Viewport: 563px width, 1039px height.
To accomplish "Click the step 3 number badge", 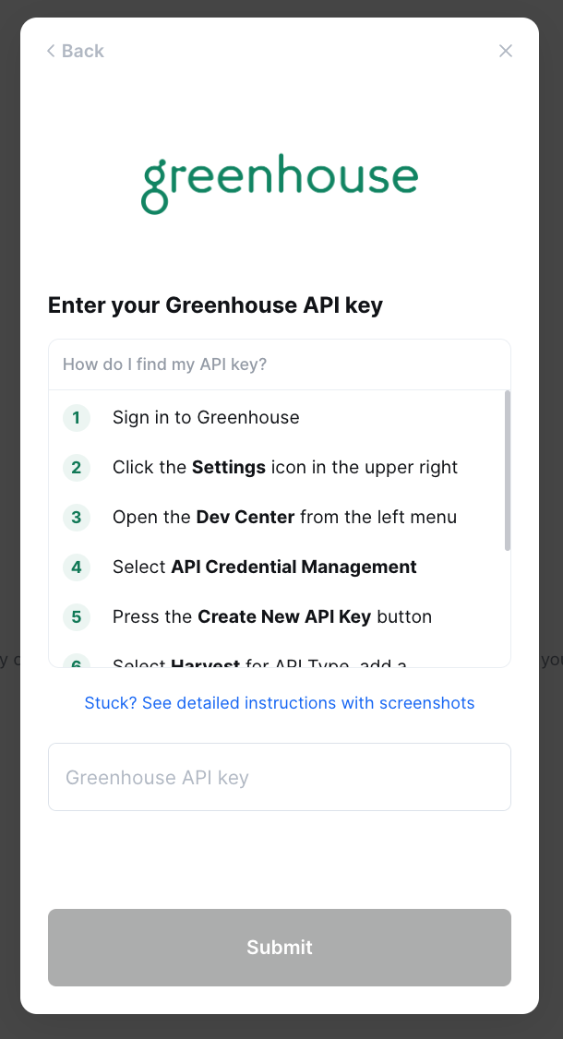I will [x=77, y=517].
